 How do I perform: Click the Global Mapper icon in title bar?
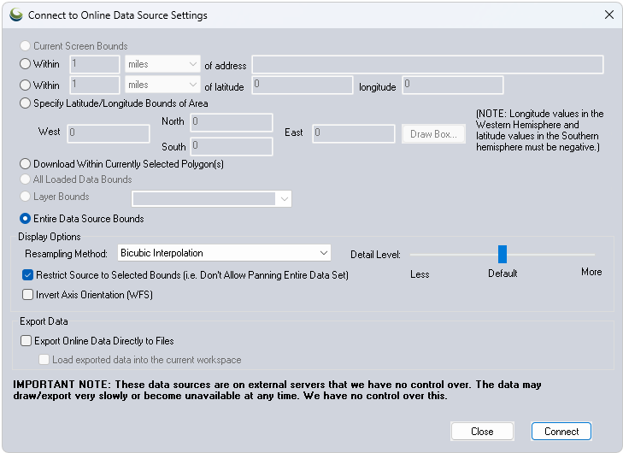[16, 15]
